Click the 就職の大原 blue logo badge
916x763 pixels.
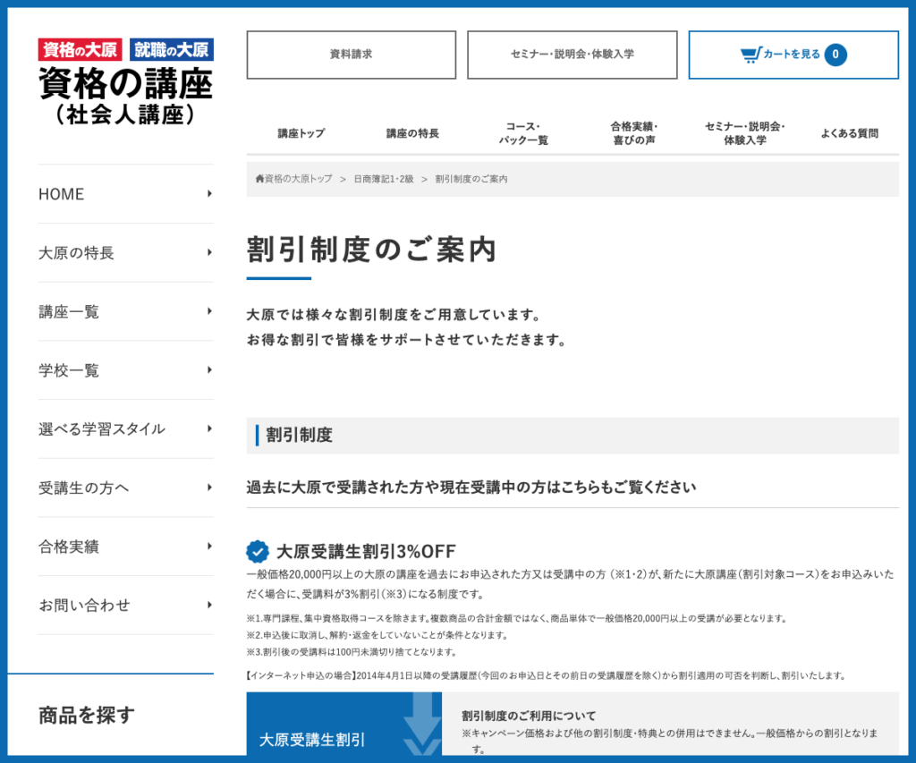pos(171,50)
